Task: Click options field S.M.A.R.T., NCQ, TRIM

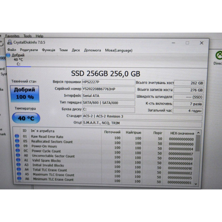Action: coord(142,124)
